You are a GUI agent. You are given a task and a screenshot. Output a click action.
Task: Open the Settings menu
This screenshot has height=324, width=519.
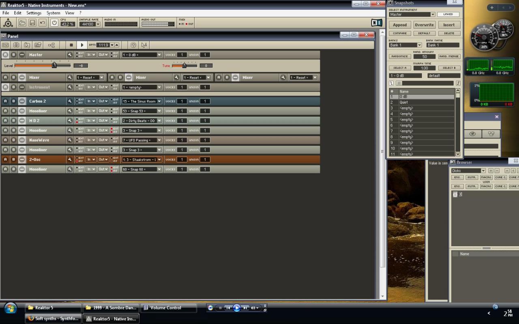coord(34,13)
